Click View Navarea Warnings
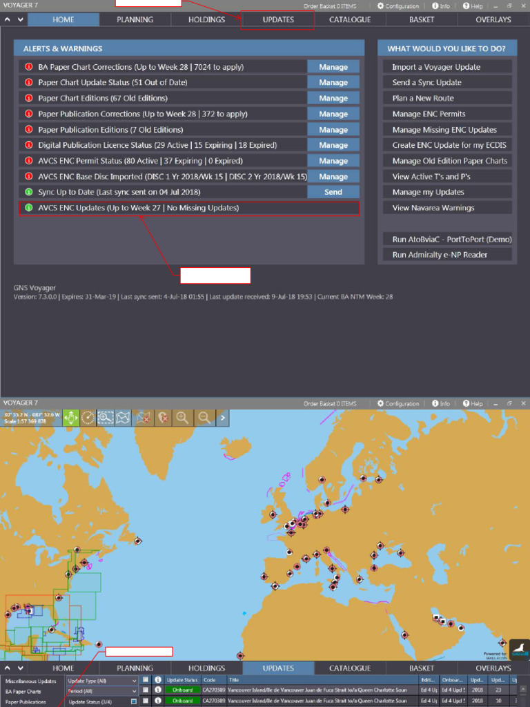This screenshot has height=707, width=530. point(447,207)
